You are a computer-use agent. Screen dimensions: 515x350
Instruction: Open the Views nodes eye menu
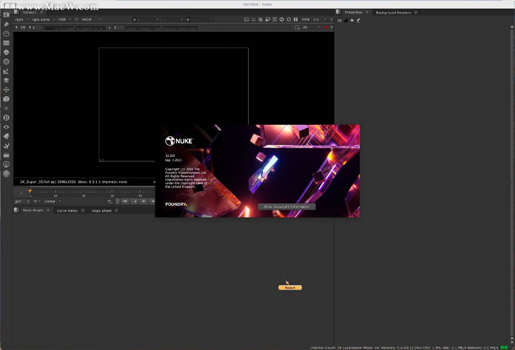[x=6, y=127]
